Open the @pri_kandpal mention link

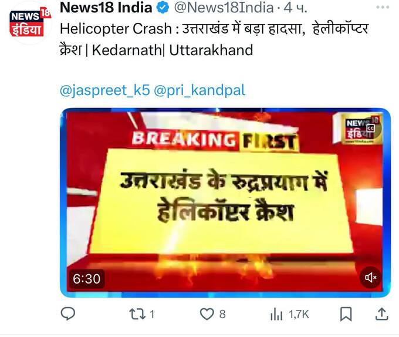[x=199, y=90]
